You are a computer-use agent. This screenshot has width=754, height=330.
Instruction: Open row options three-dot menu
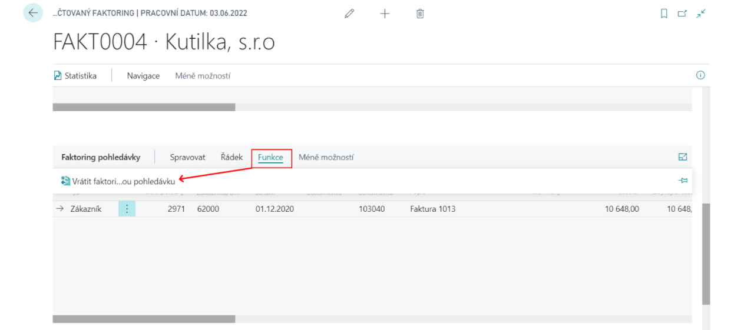pos(127,209)
